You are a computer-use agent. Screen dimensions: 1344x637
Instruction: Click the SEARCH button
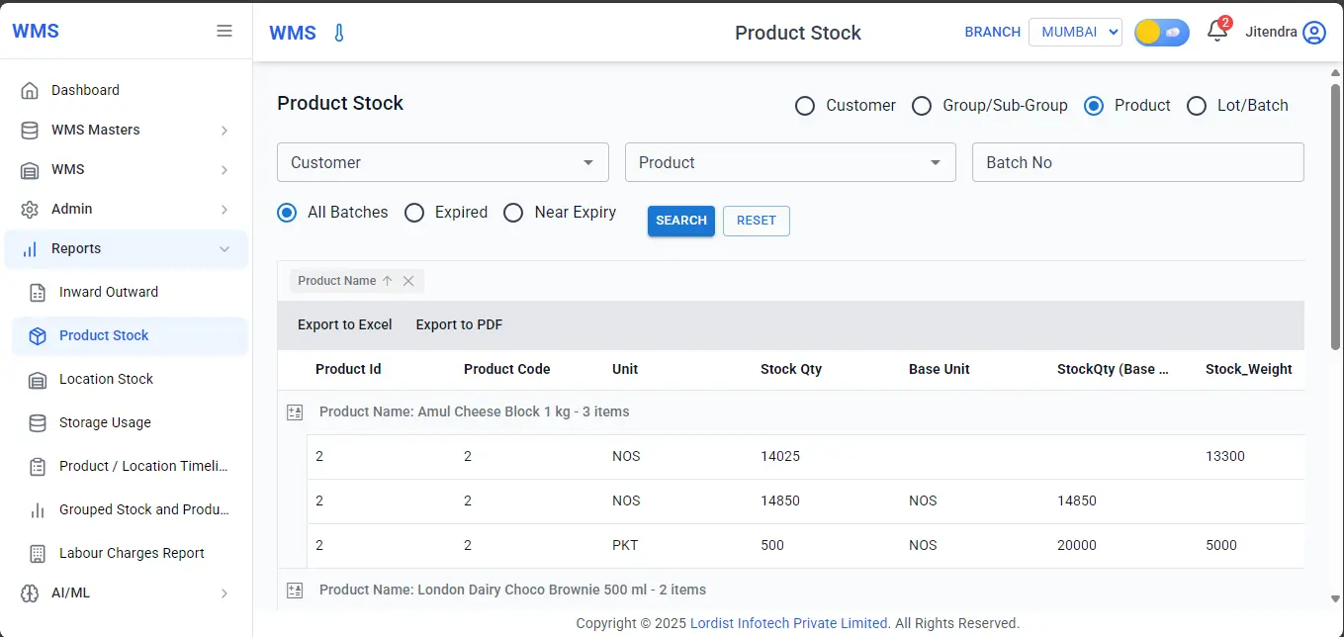(x=680, y=221)
